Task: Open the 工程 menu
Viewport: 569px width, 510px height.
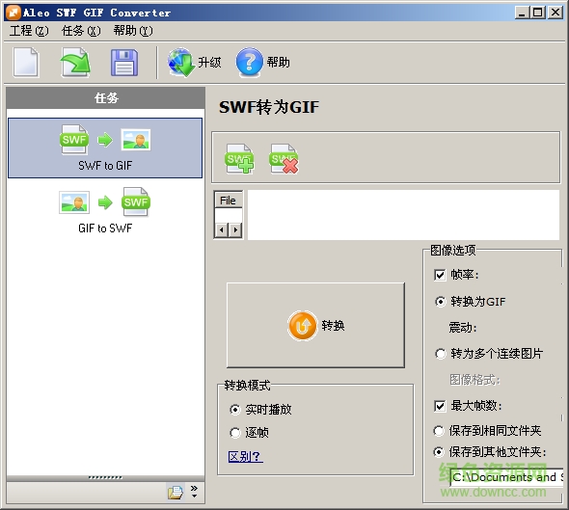Action: pyautogui.click(x=29, y=31)
